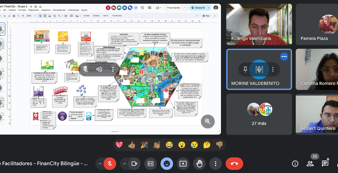Zoom into presentation with magnifier button
Screen dimensions: 338x173
[207, 121]
